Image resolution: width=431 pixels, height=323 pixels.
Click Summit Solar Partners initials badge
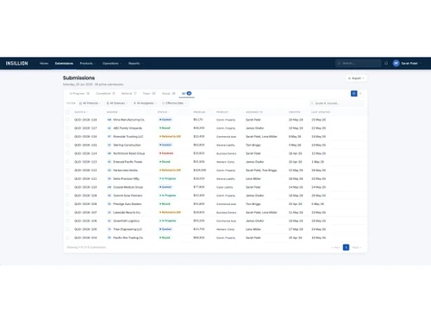click(109, 196)
